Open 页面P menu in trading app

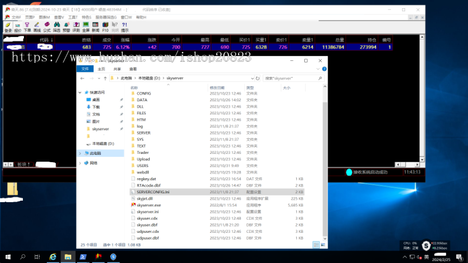30,17
